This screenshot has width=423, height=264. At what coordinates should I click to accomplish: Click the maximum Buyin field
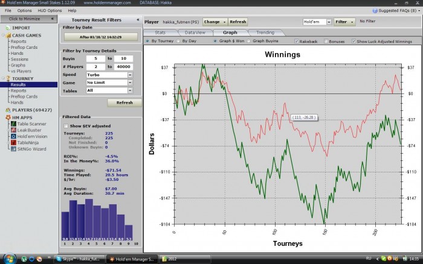coord(123,58)
